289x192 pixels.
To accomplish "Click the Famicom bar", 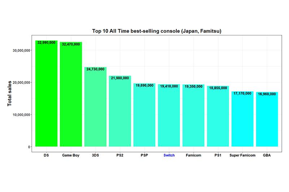I will click(193, 117).
